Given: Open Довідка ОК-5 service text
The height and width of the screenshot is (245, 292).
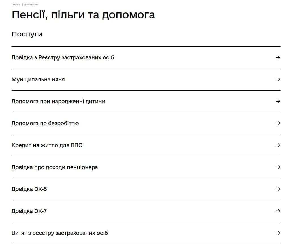Looking at the screenshot, I should [x=29, y=189].
